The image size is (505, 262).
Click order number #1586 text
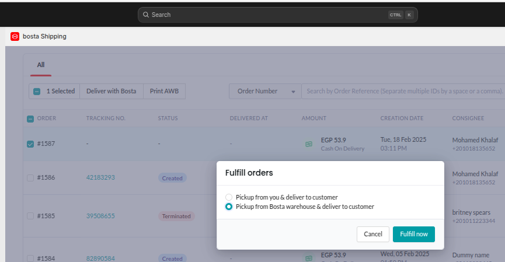(46, 177)
